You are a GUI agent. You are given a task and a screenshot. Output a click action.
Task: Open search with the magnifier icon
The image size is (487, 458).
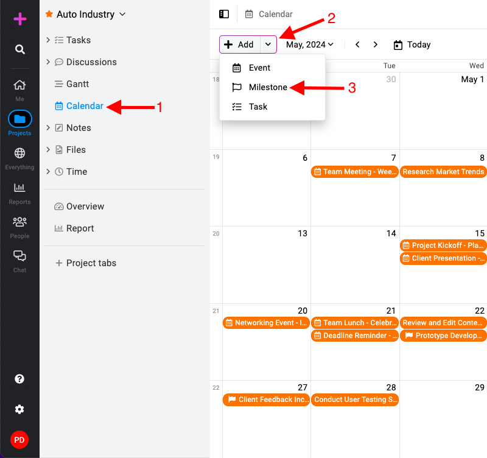(20, 49)
